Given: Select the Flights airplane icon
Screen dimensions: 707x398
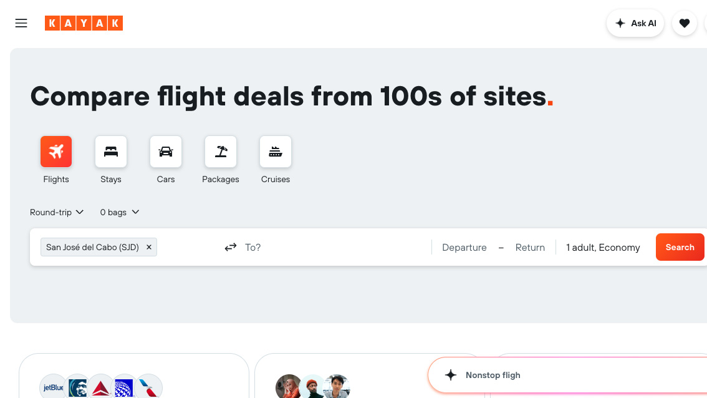Looking at the screenshot, I should (56, 152).
